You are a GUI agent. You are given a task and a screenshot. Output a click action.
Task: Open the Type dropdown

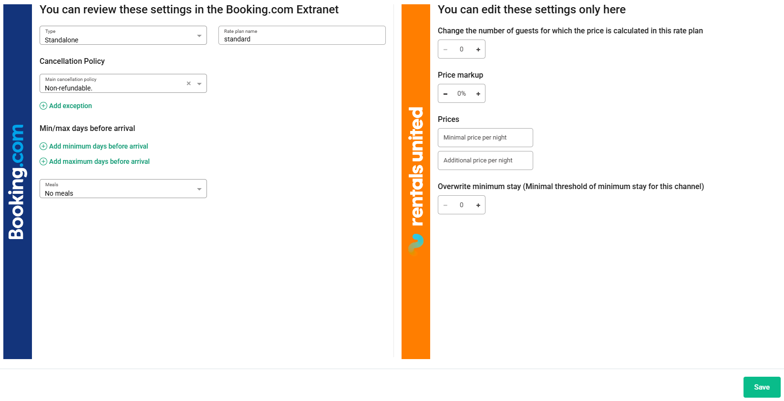pos(199,36)
